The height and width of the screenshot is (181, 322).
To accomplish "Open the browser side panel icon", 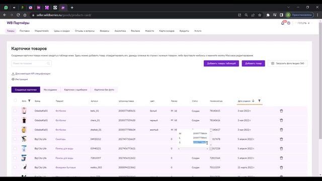I will pos(281,15).
